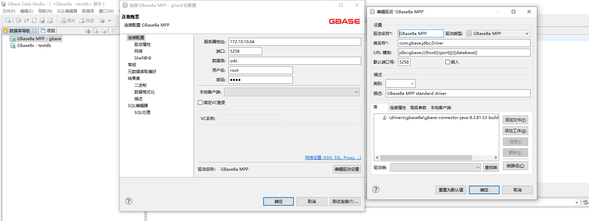Click the 服务器地址 field with 172.10.10.64
This screenshot has height=221, width=589.
pyautogui.click(x=294, y=42)
